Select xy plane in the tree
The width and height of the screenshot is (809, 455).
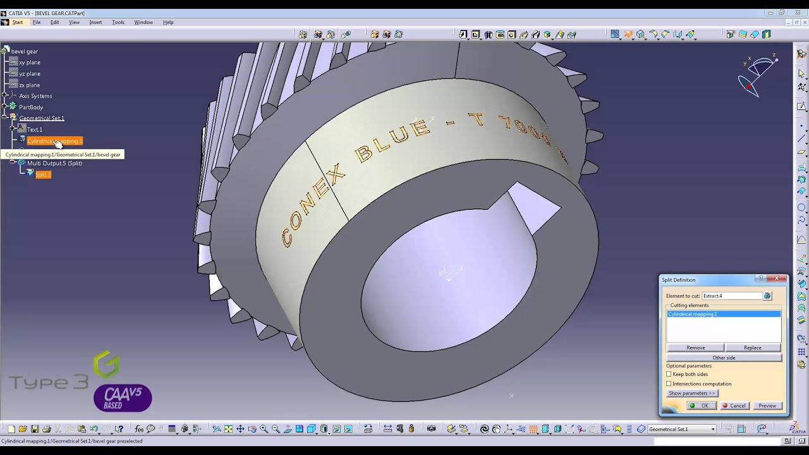coord(30,63)
